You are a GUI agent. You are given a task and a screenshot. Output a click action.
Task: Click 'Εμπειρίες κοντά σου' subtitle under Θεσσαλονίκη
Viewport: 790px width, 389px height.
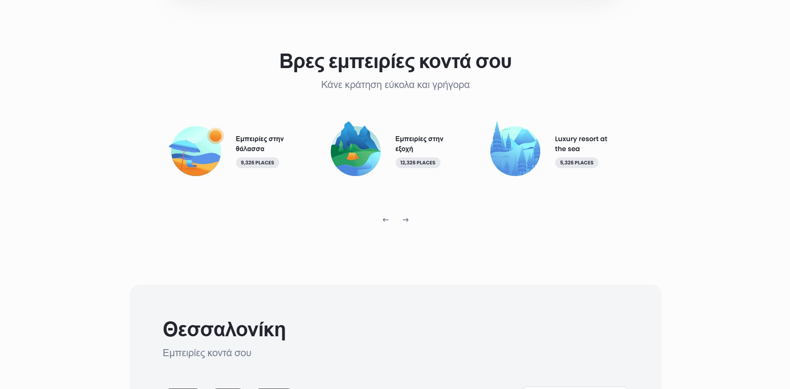(207, 353)
